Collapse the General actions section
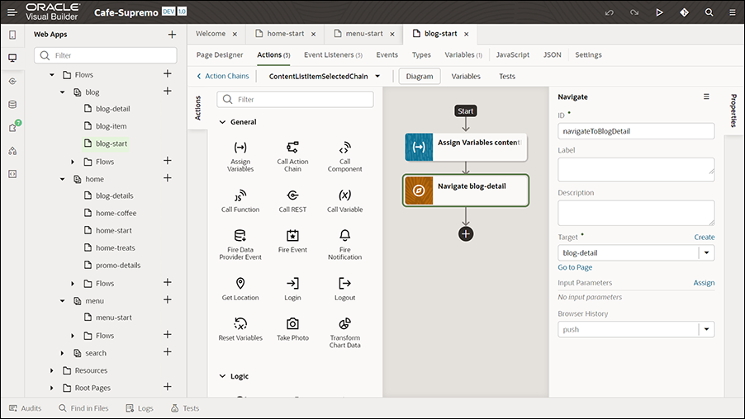The width and height of the screenshot is (745, 419). [x=222, y=122]
